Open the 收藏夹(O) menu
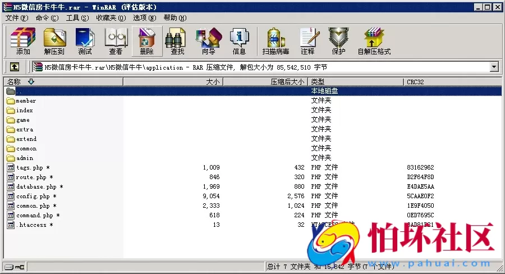Screen dimensions: 505x274 (x=111, y=18)
